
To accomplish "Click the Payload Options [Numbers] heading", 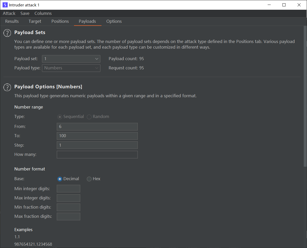I will click(48, 87).
